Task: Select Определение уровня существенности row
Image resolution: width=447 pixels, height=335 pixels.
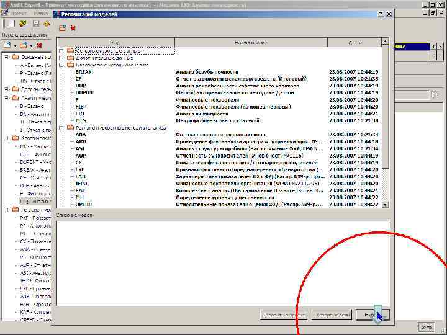Action: (x=220, y=197)
